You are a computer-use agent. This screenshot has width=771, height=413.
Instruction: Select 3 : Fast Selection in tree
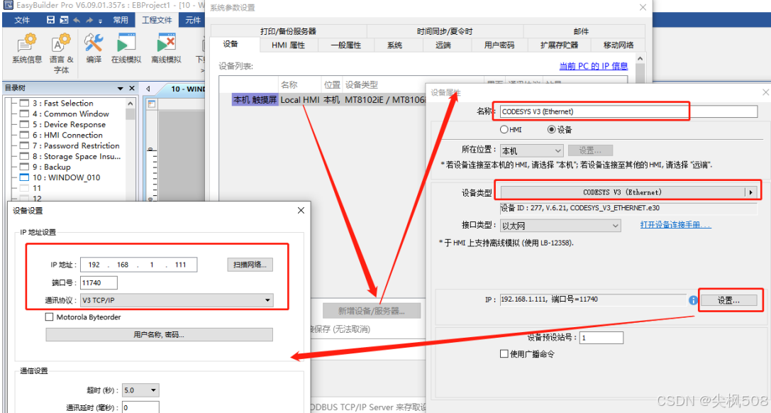pyautogui.click(x=63, y=104)
